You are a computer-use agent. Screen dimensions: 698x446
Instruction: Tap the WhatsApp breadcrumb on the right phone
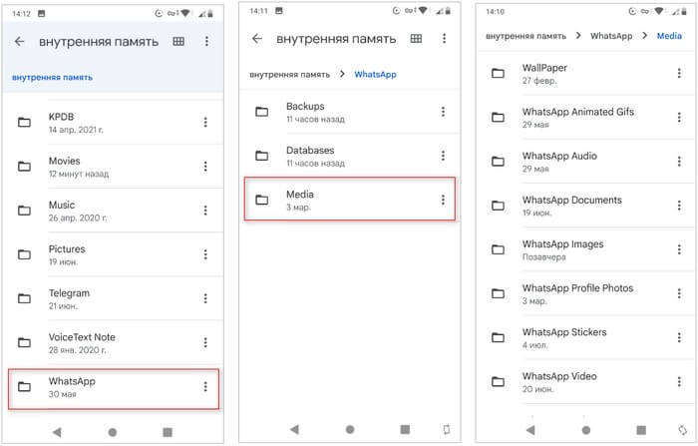611,36
